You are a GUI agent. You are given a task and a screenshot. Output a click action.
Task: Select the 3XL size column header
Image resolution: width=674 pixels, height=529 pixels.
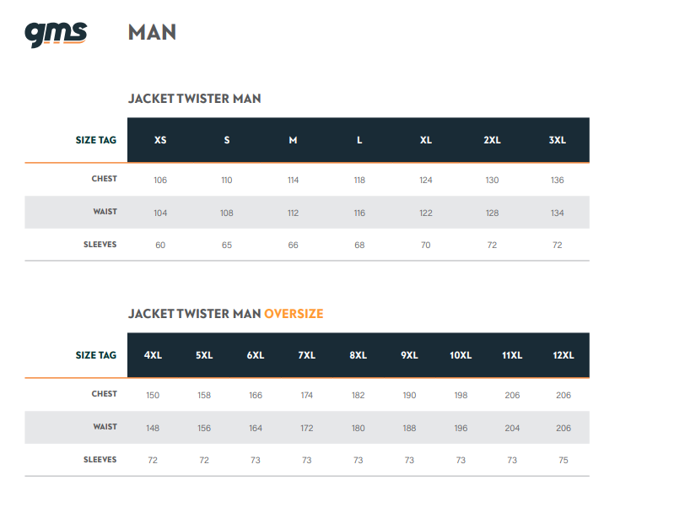[x=557, y=140]
